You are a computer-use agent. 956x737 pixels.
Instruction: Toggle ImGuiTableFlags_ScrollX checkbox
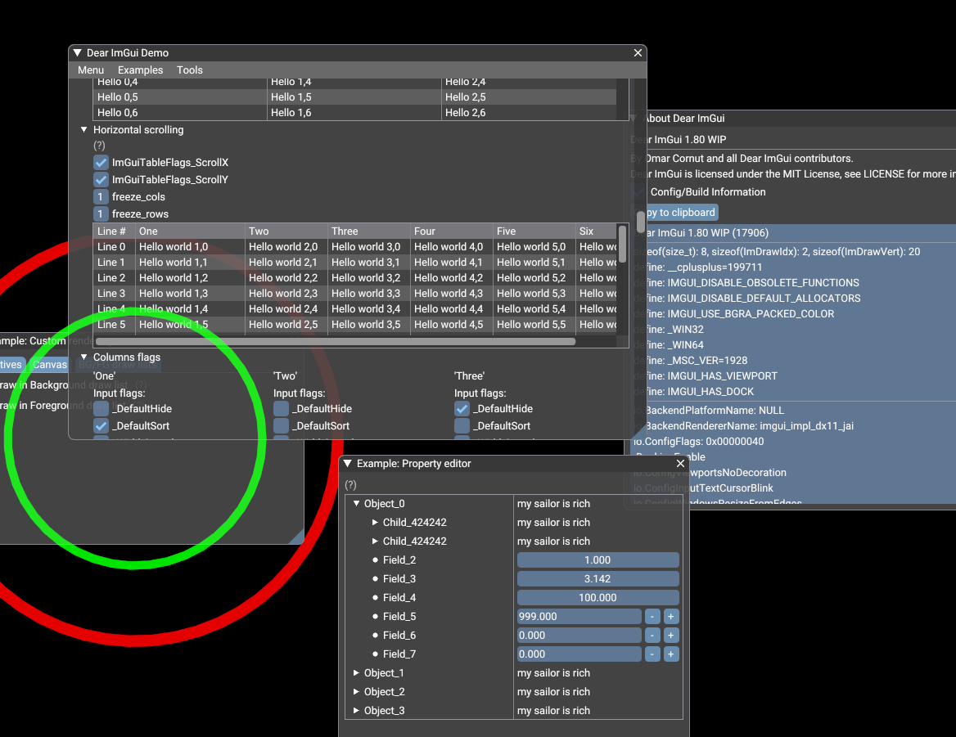pyautogui.click(x=101, y=163)
